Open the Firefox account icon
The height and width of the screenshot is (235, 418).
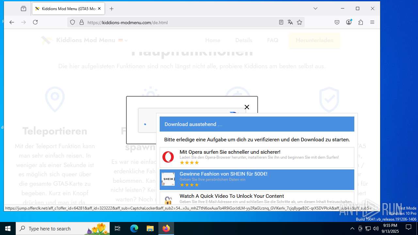coord(349,22)
